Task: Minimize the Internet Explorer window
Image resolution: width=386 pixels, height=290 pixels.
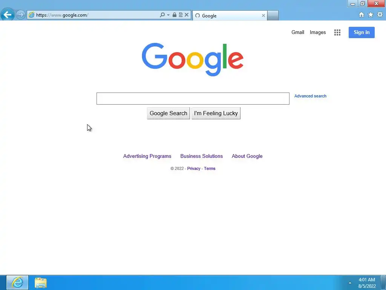Action: click(352, 3)
